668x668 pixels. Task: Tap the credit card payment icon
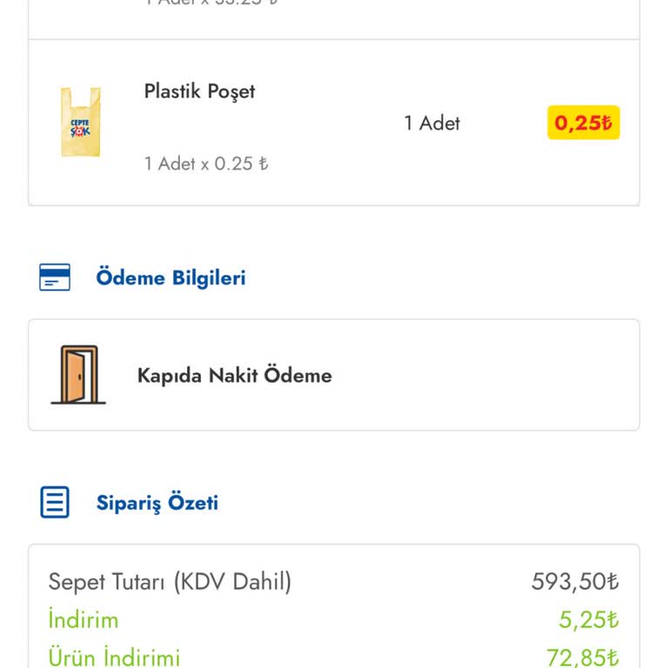click(55, 277)
